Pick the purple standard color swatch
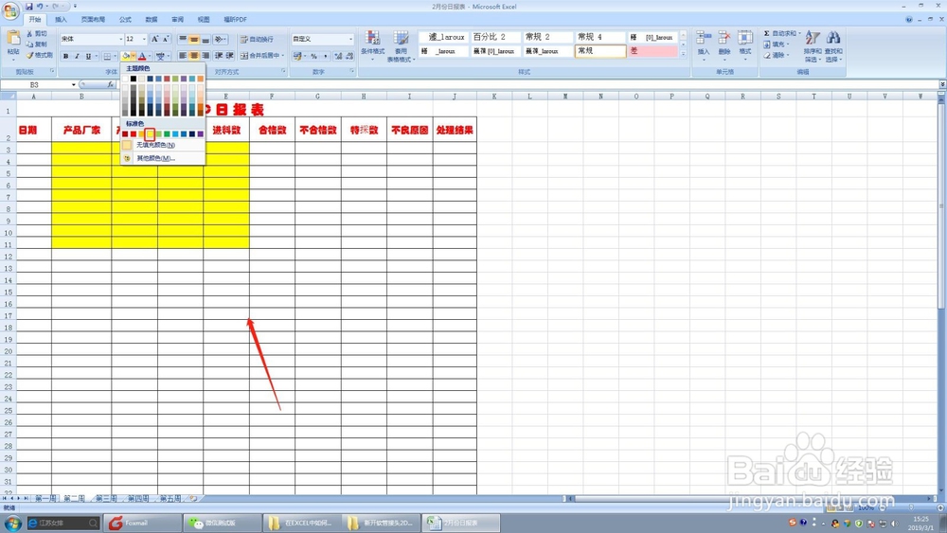The height and width of the screenshot is (533, 947). click(x=201, y=134)
